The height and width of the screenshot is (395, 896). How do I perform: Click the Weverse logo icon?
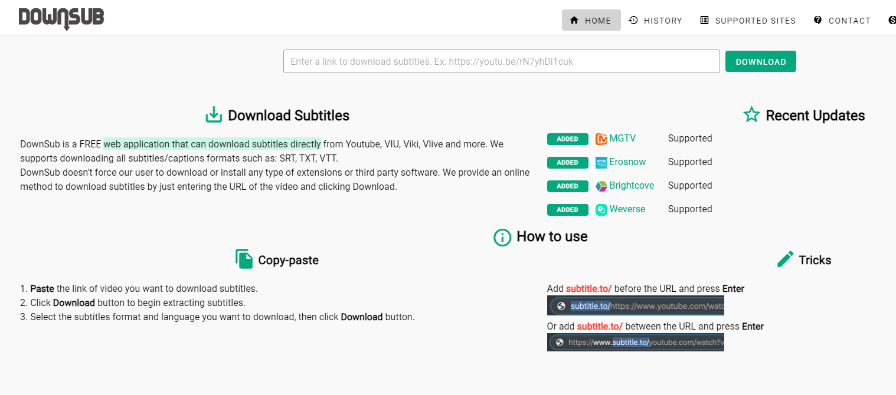point(601,209)
